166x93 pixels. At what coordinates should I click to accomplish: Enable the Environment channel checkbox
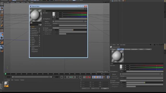(39, 36)
